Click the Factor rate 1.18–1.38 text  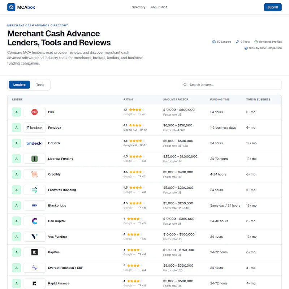click(x=176, y=146)
